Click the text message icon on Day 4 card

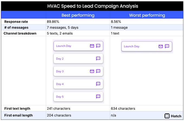(x=98, y=84)
